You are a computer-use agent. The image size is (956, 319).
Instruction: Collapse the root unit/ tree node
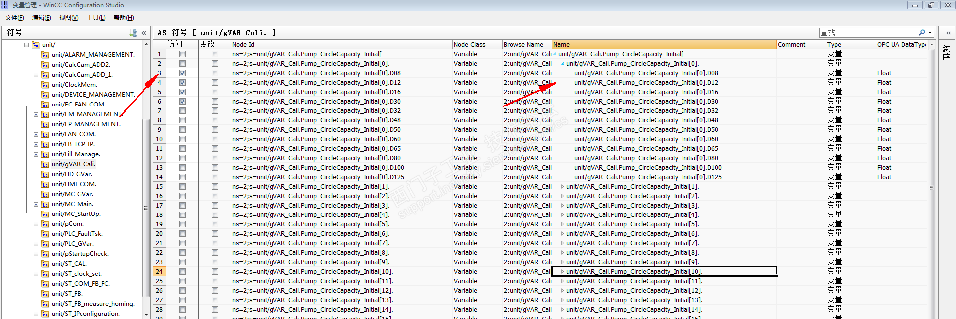pos(27,45)
